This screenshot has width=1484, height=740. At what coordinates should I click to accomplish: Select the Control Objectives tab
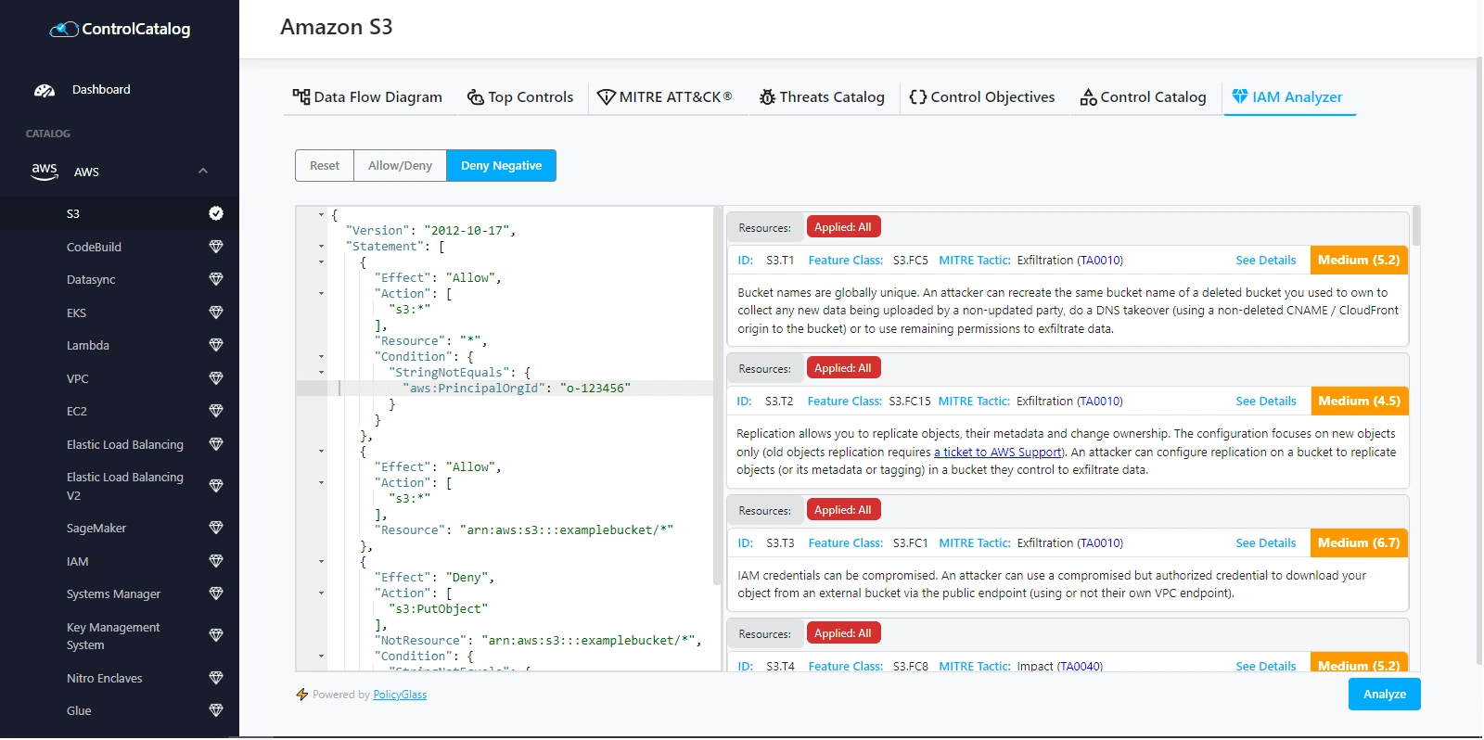pos(982,97)
